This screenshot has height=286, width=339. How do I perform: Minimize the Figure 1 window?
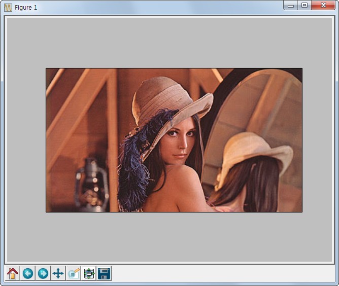[x=291, y=6]
